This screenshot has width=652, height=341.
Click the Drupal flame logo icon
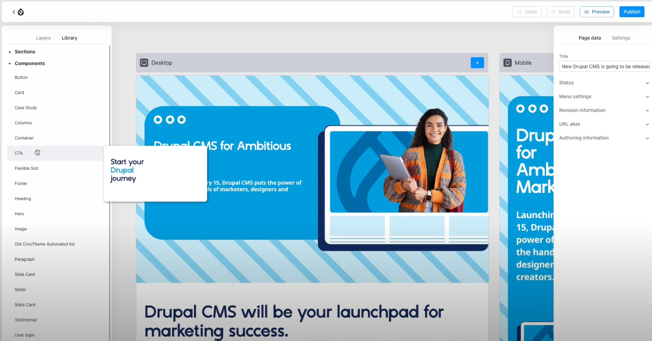[x=21, y=12]
